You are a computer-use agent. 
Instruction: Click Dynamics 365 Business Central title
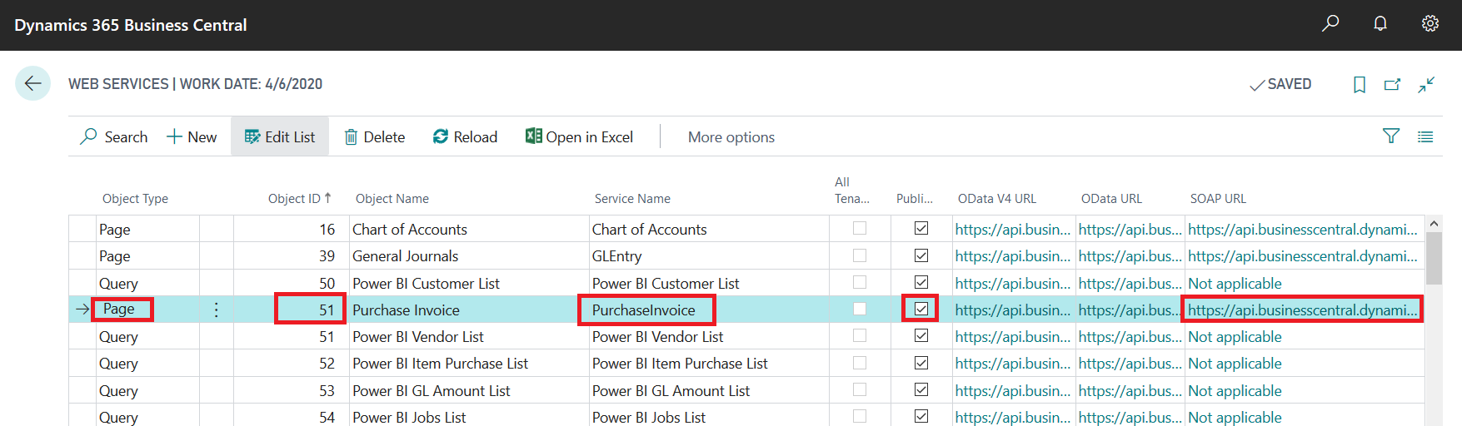tap(131, 25)
